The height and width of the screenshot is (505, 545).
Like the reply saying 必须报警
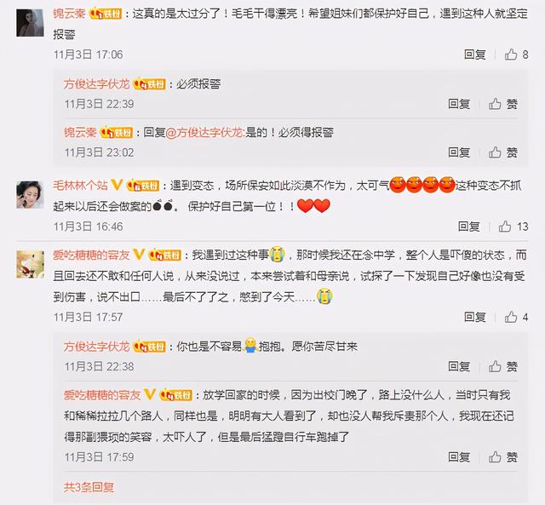pos(503,104)
